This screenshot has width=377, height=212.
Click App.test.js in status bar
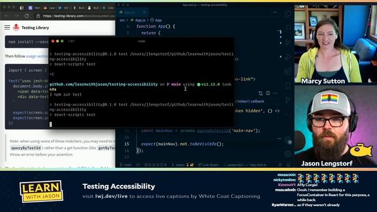click(256, 165)
